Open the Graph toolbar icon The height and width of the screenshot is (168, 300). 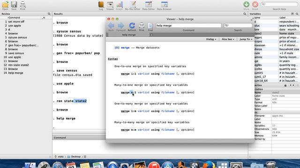click(x=120, y=5)
